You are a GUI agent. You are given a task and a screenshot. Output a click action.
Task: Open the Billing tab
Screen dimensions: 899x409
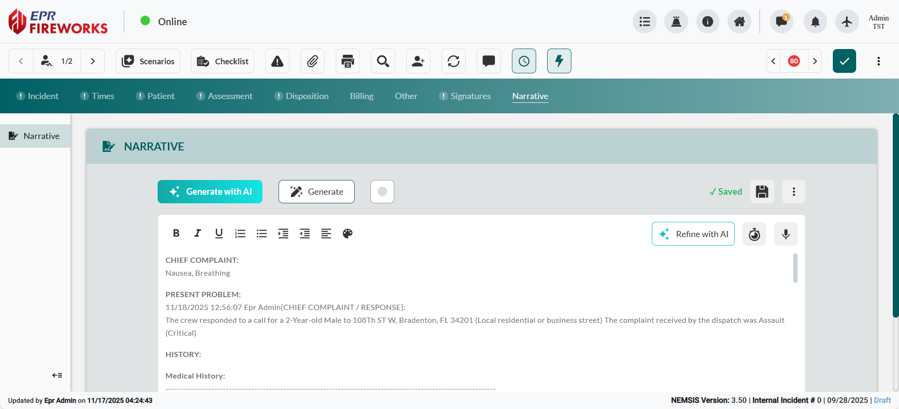[361, 96]
